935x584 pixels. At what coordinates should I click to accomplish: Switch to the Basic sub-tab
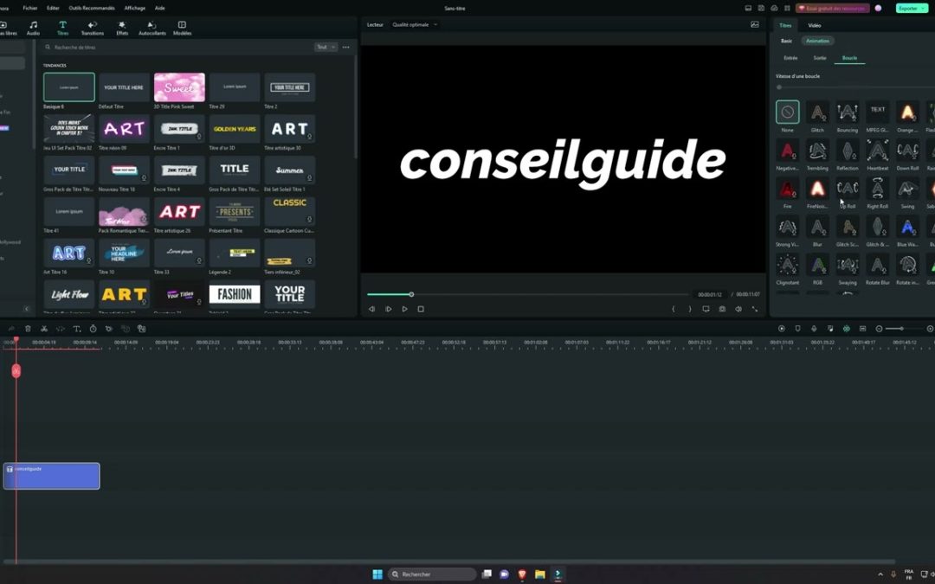[786, 42]
